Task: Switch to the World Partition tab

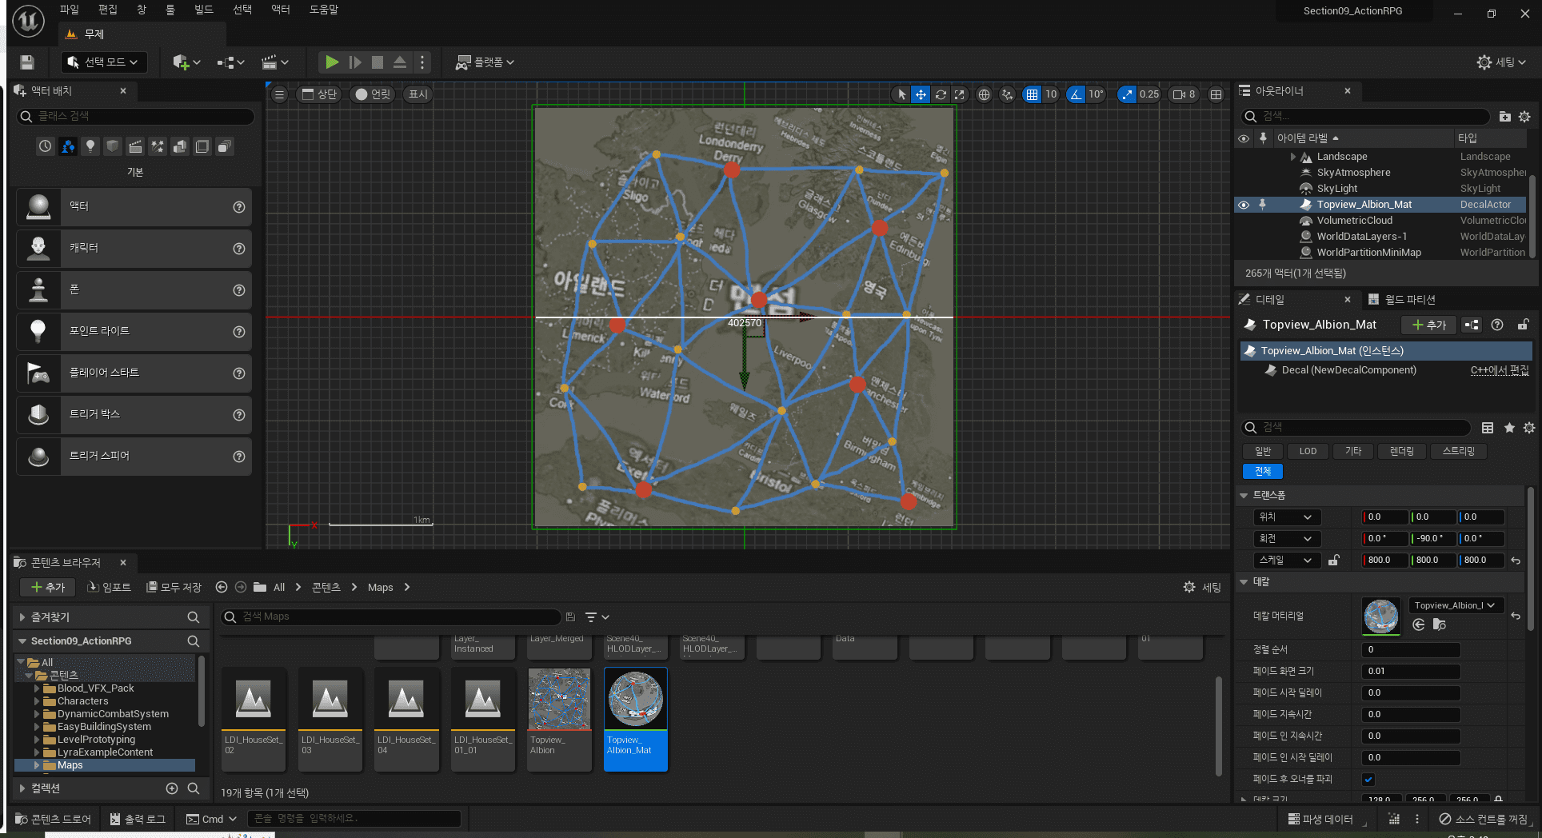Action: (x=1403, y=299)
